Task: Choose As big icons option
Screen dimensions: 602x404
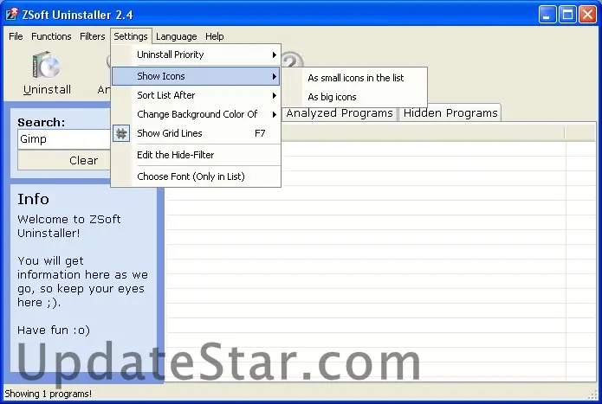Action: click(x=355, y=97)
